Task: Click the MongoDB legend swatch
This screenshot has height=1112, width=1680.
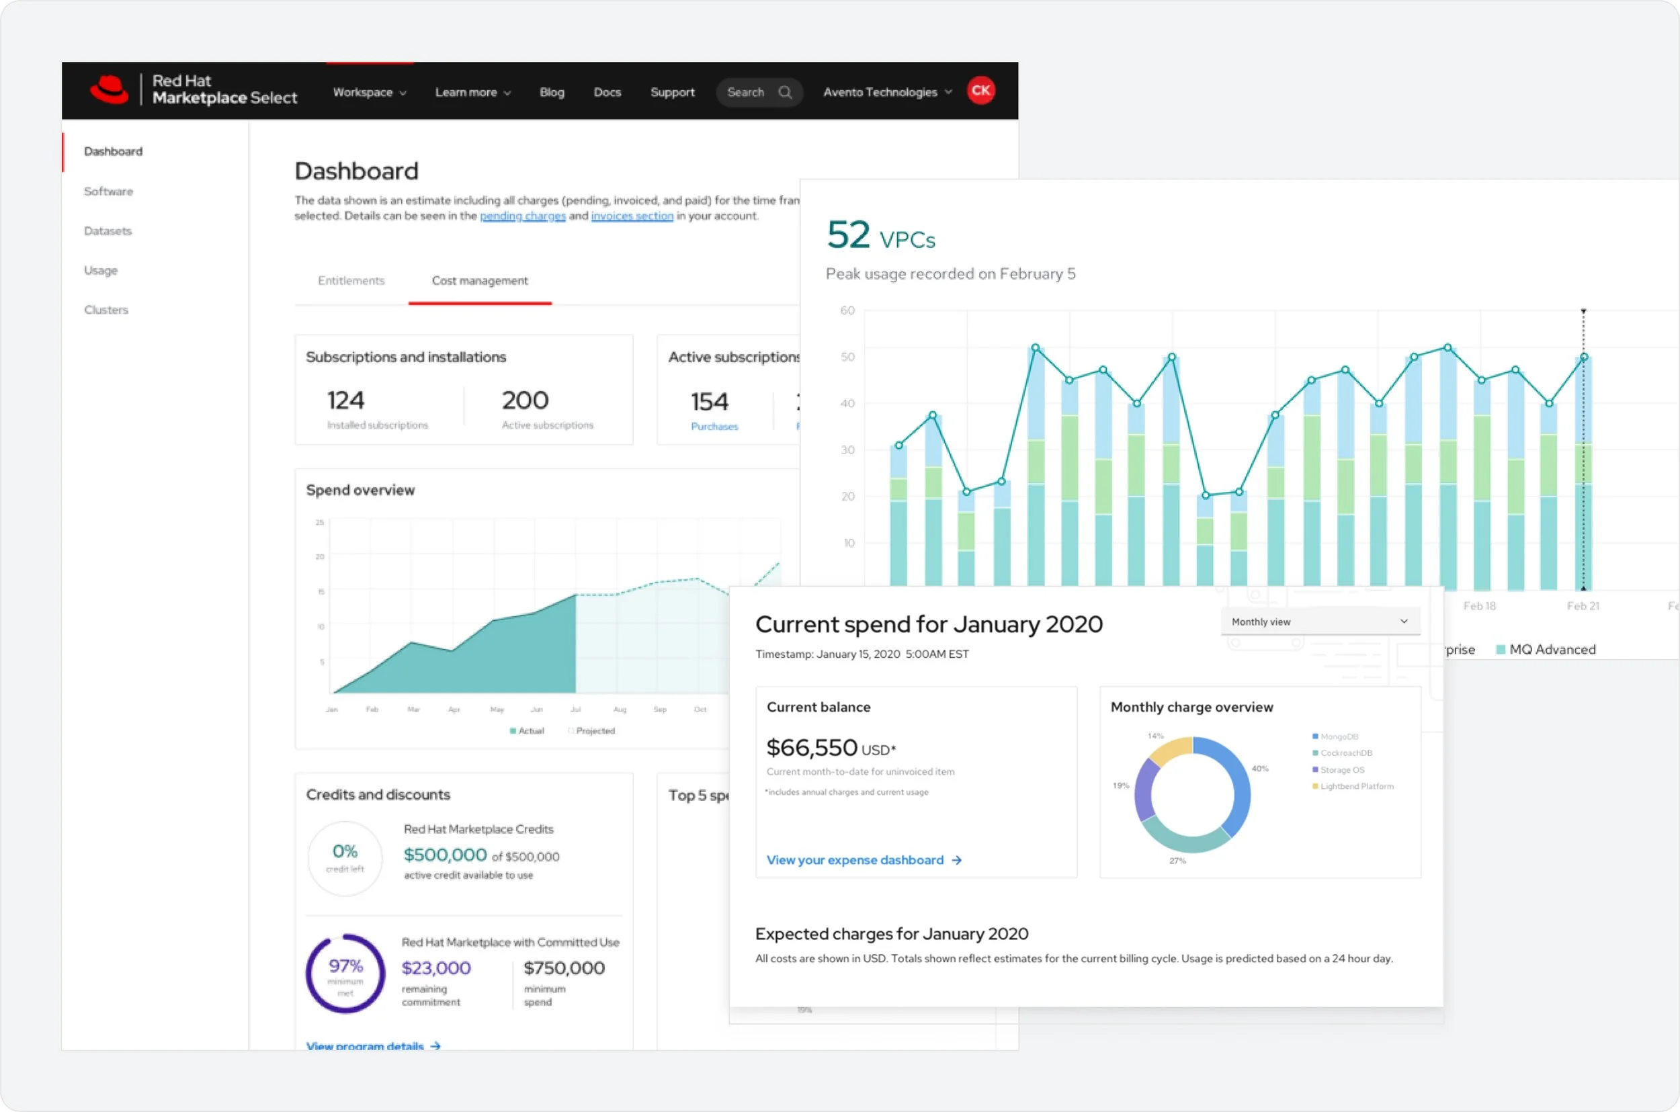Action: tap(1316, 737)
